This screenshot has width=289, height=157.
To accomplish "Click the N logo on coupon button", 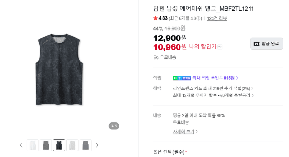I will [x=257, y=44].
